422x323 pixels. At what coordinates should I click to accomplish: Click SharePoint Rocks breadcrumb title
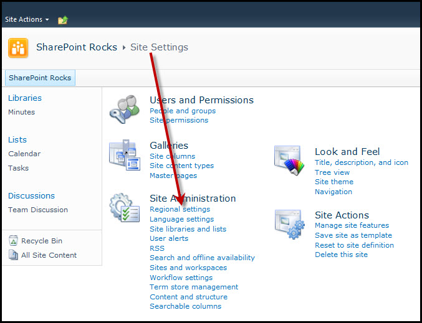tap(77, 47)
